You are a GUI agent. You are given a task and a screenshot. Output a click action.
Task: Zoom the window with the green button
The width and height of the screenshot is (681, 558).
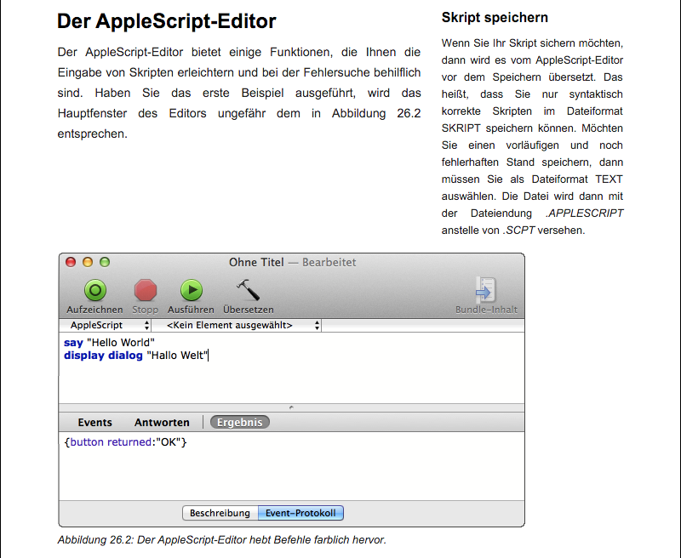(105, 262)
